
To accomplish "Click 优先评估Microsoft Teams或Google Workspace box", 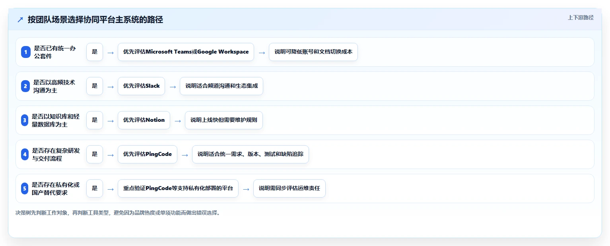I will pyautogui.click(x=186, y=52).
